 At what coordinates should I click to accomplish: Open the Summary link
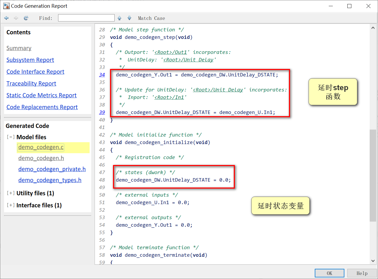(x=19, y=48)
